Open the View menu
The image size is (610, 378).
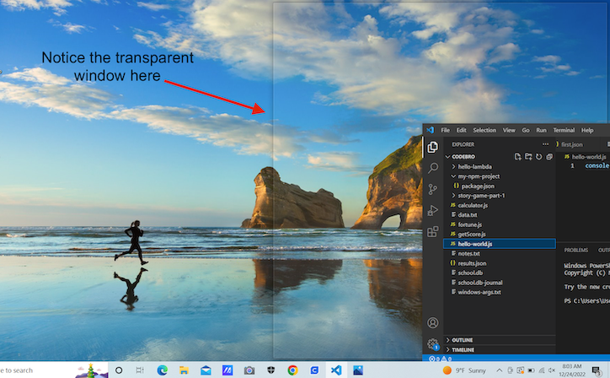click(x=509, y=130)
